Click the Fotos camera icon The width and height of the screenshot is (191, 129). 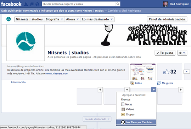(132, 83)
